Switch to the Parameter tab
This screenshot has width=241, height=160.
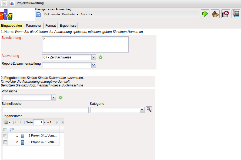click(x=34, y=26)
